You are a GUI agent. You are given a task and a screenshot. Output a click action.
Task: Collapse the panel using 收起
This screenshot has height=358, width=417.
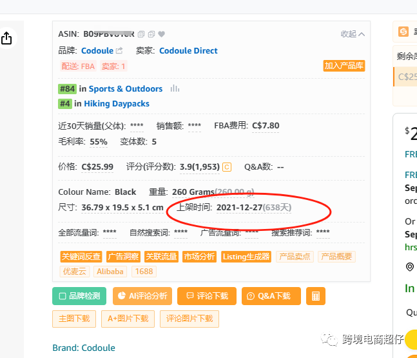tap(353, 34)
